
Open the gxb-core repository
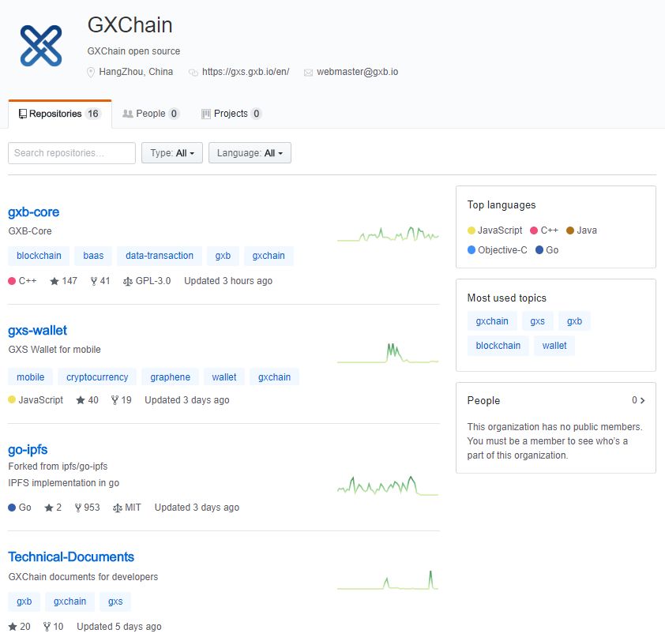(x=33, y=212)
